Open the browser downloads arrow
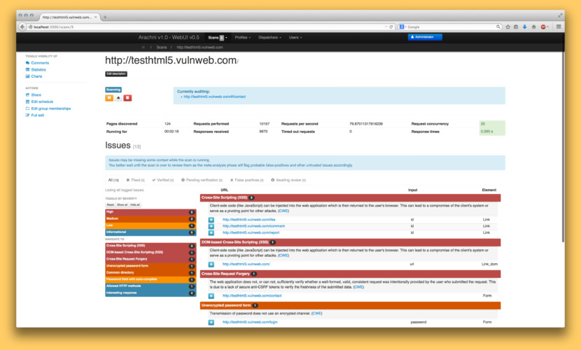The width and height of the screenshot is (581, 350). pos(525,27)
